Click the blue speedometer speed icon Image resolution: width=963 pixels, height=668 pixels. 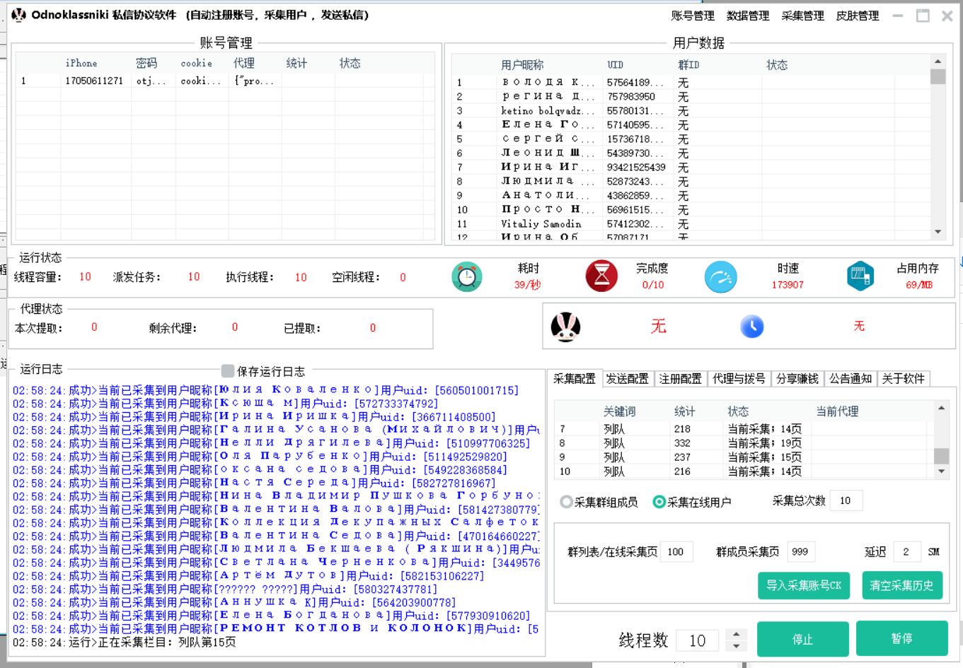click(720, 276)
